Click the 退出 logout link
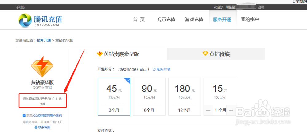Image resolution: width=307 pixels, height=132 pixels. pyautogui.click(x=261, y=7)
